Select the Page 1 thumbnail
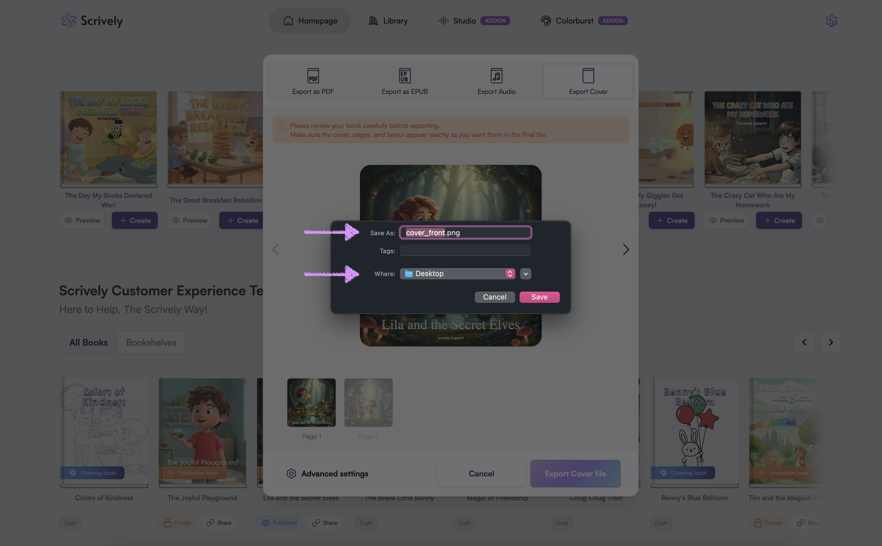This screenshot has width=882, height=546. (x=311, y=403)
